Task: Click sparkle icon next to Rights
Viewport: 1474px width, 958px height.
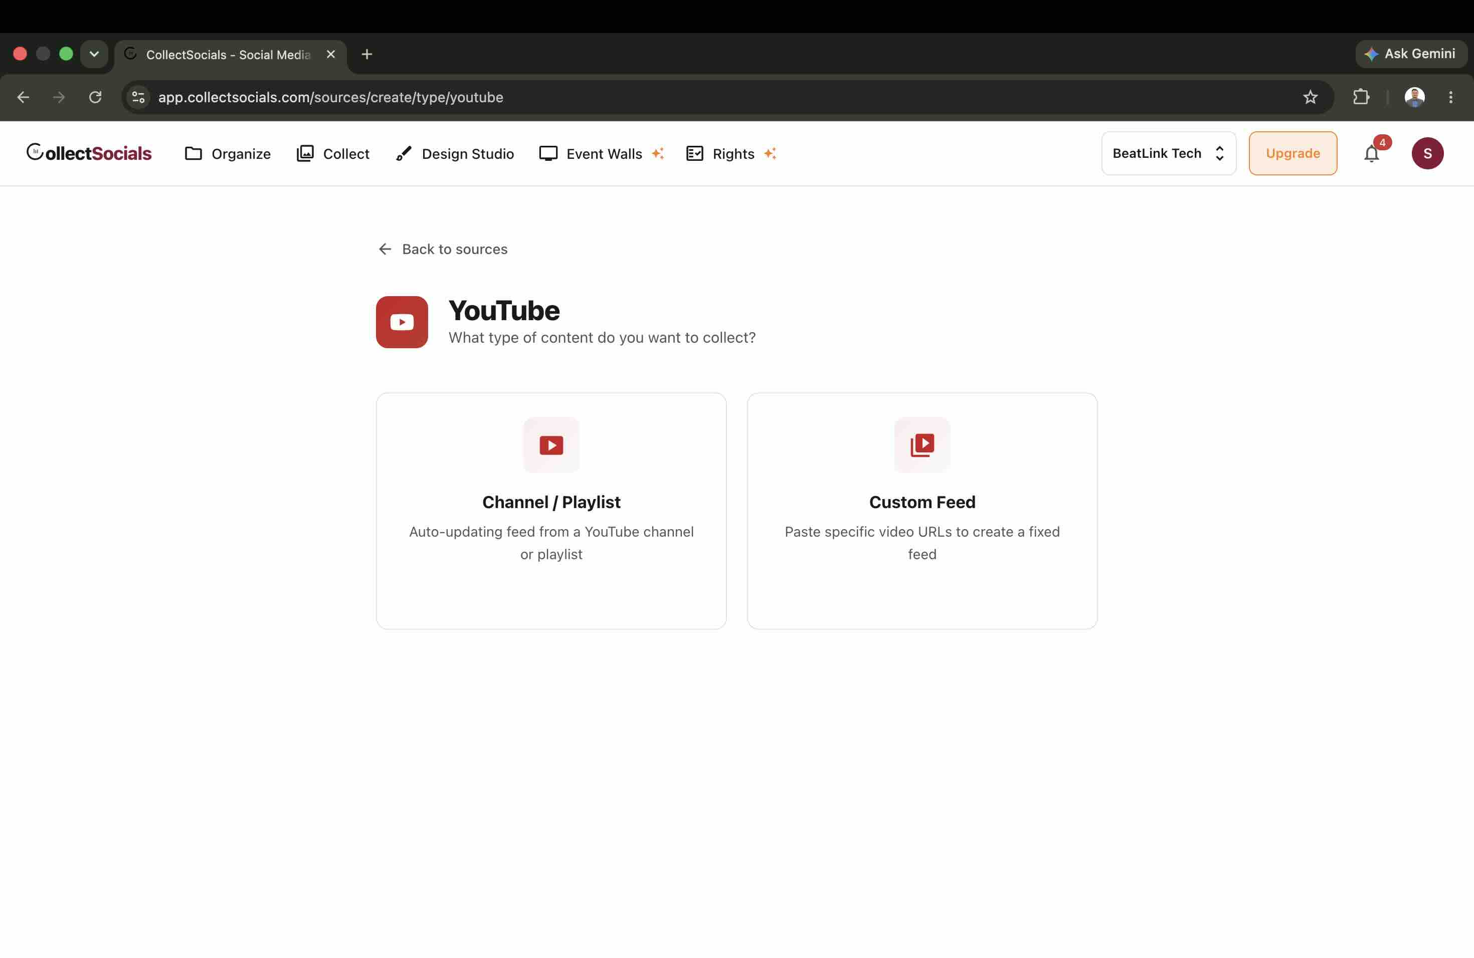Action: click(770, 153)
